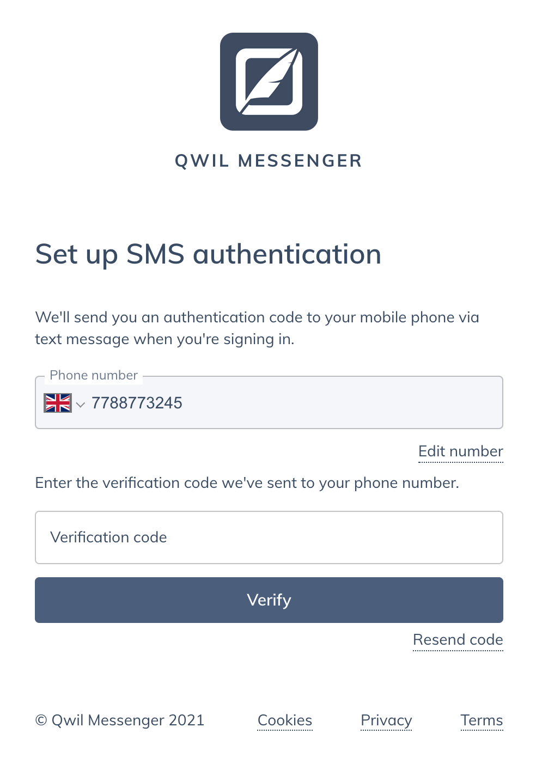Open the flag dropdown next to 7788773245
This screenshot has width=536, height=758.
pos(80,405)
